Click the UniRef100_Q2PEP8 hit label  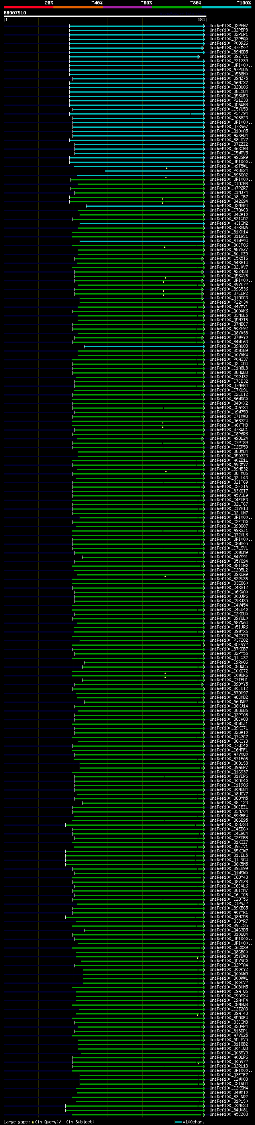(229, 30)
